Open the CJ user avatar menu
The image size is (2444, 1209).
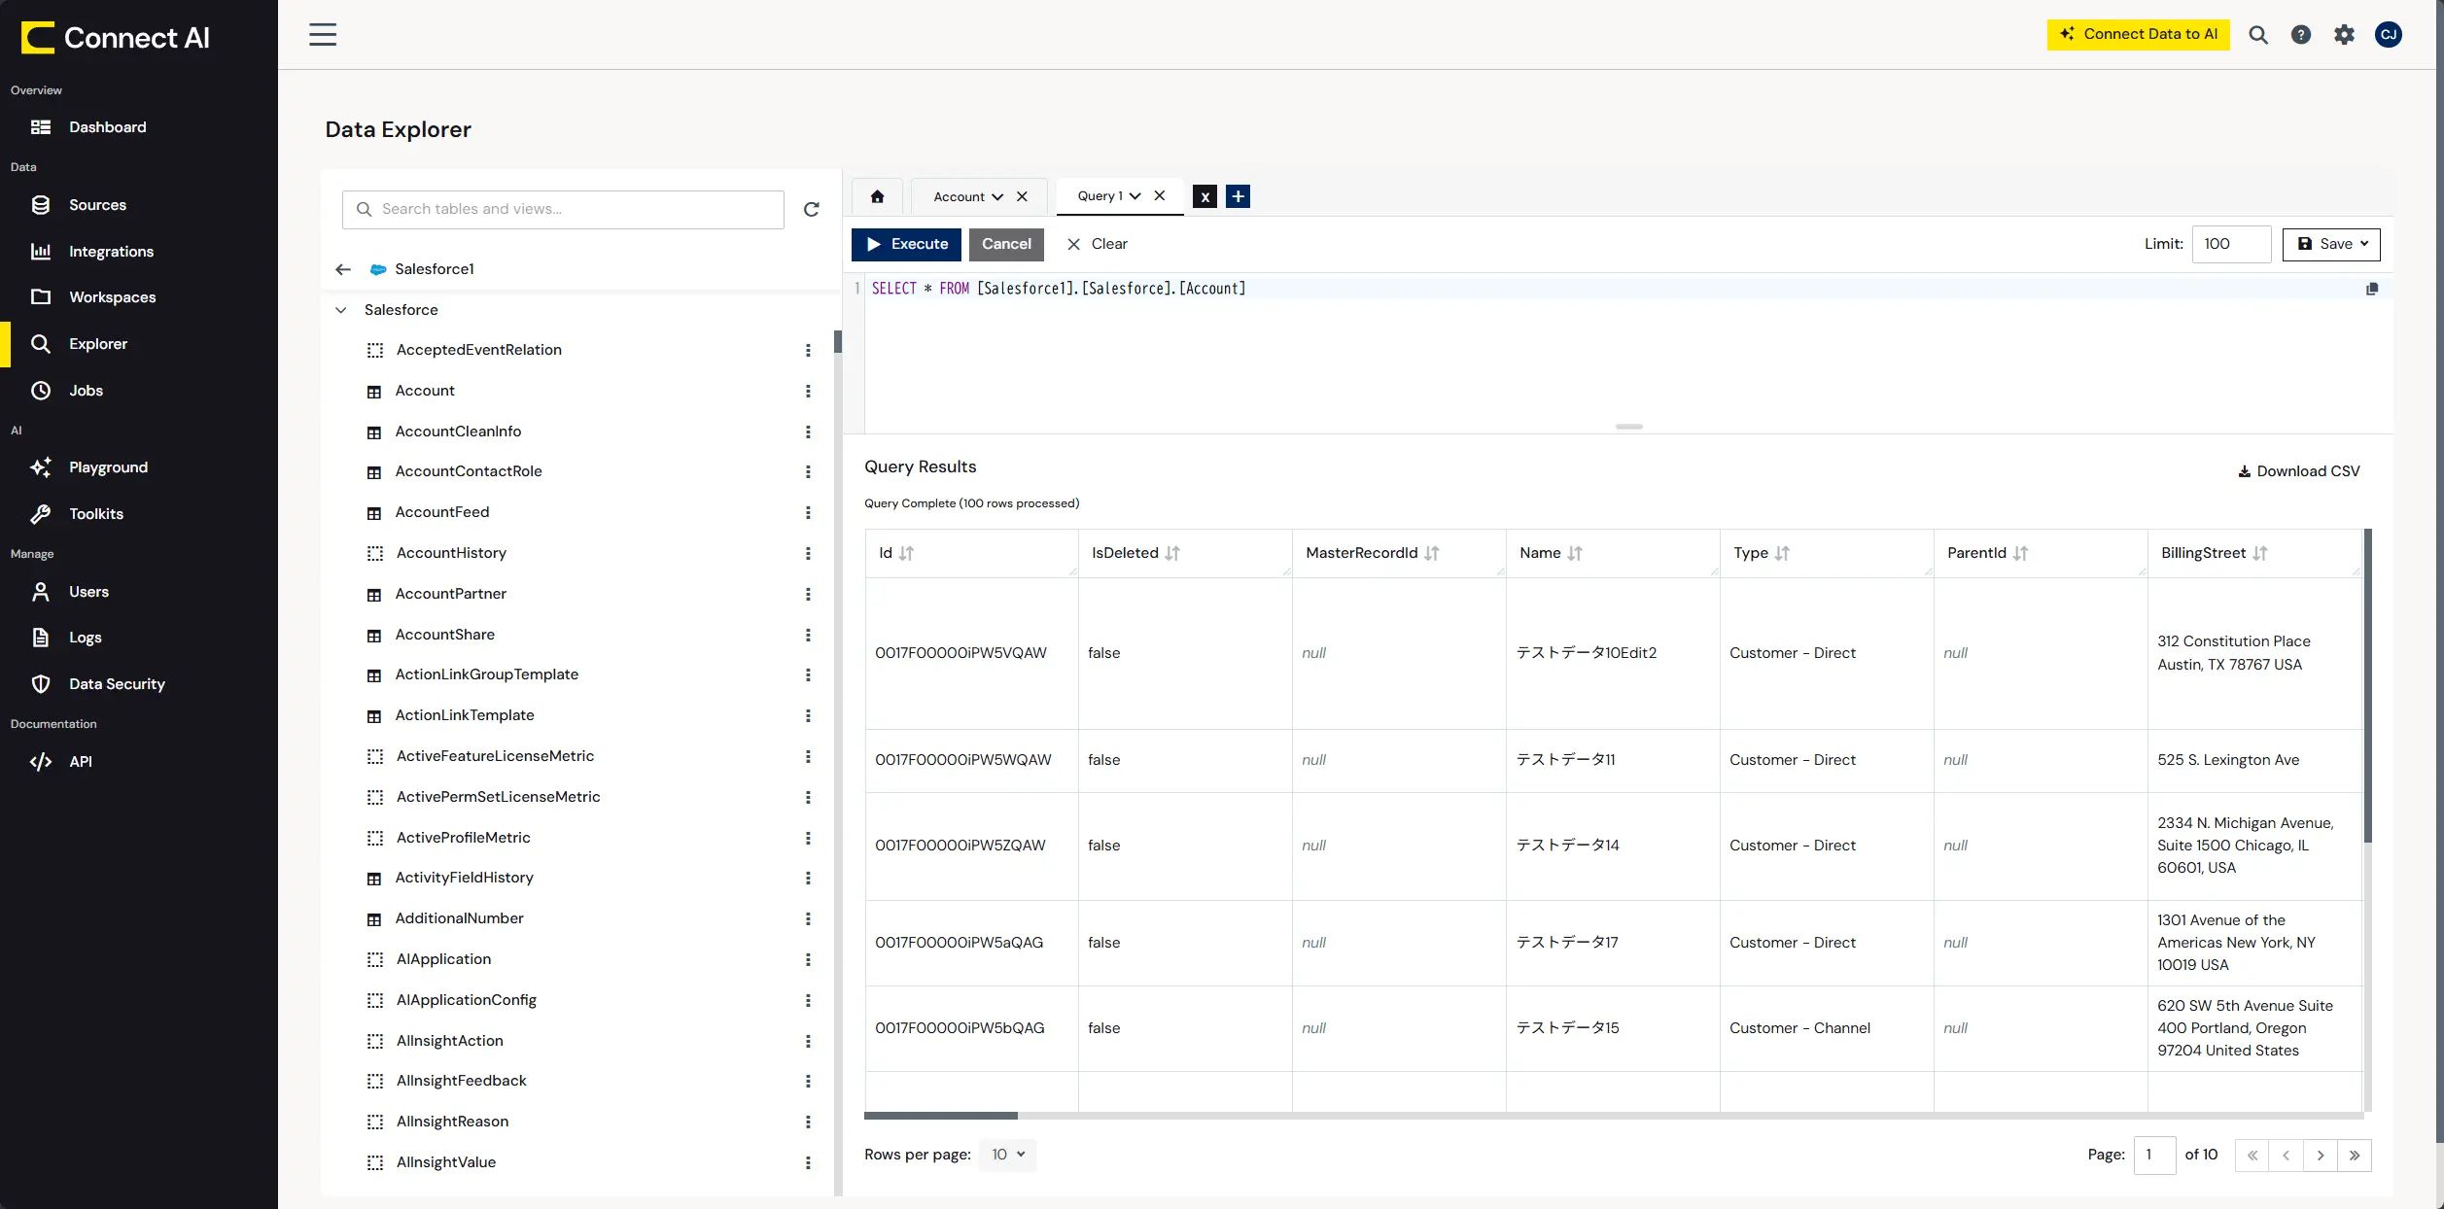[2389, 35]
